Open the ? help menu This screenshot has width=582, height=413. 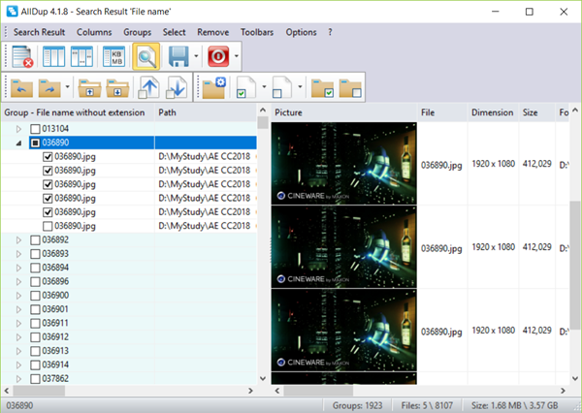(330, 32)
